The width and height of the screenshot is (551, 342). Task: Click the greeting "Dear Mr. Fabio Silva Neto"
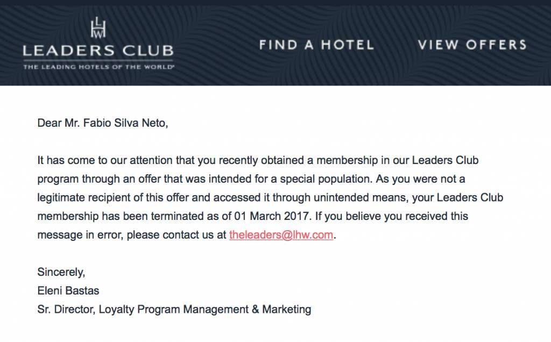[x=103, y=123]
